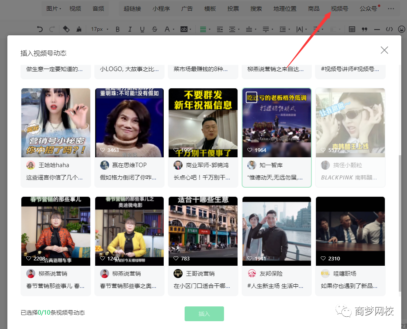Image resolution: width=407 pixels, height=329 pixels.
Task: Tick the checkbox on the 知一智库 video
Action: (x=252, y=97)
